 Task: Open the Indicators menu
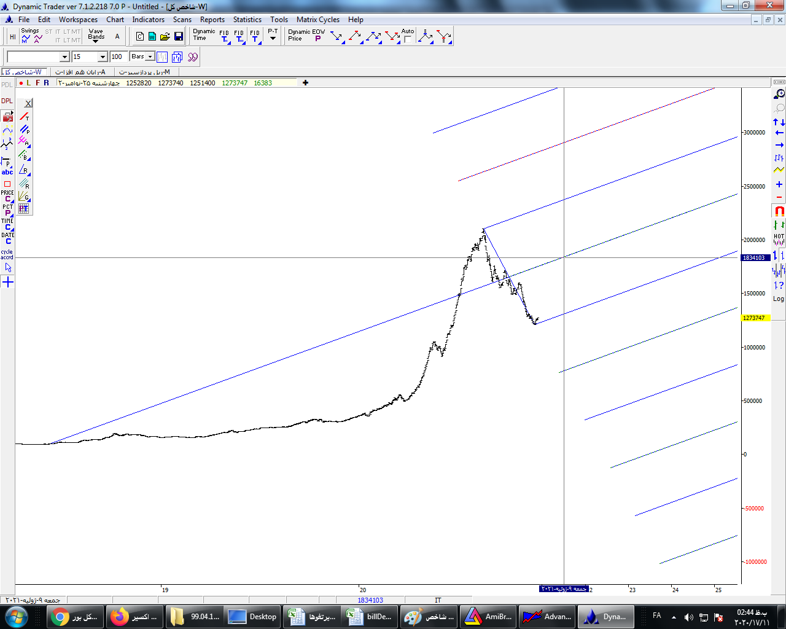149,20
